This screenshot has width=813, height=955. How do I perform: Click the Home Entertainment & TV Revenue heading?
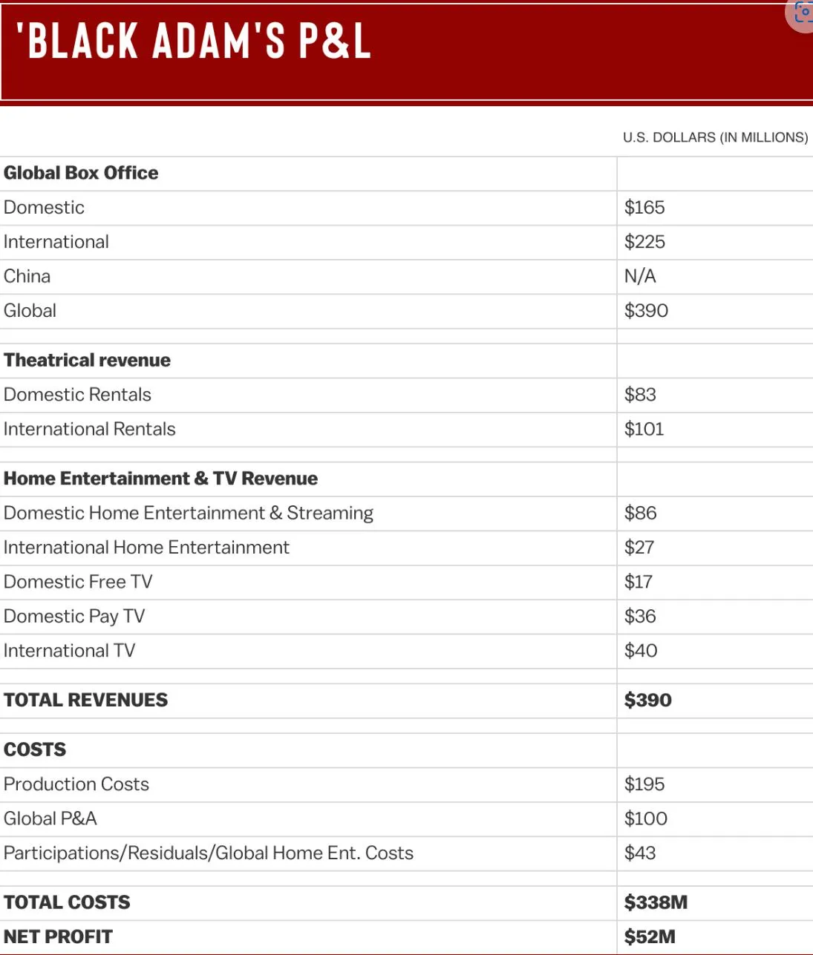click(160, 479)
